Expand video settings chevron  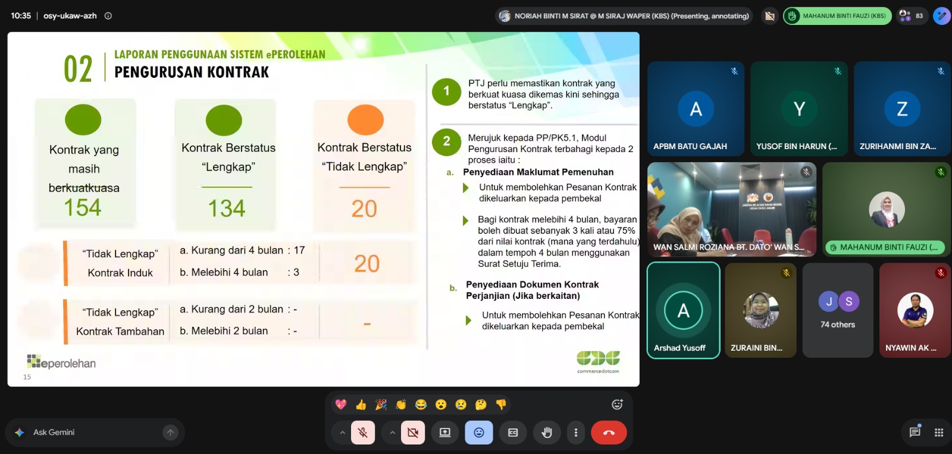(x=392, y=433)
